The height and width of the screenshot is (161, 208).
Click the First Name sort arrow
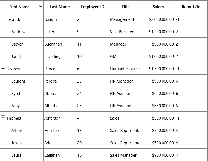pyautogui.click(x=41, y=7)
